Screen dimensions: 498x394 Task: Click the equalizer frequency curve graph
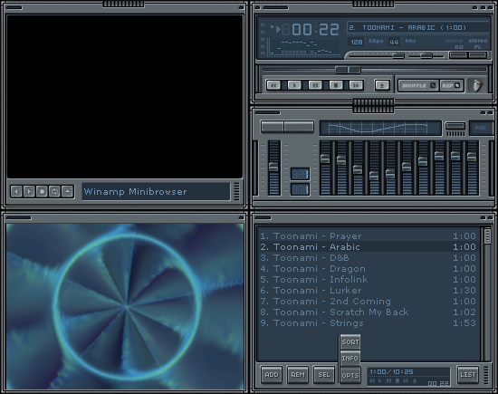380,128
